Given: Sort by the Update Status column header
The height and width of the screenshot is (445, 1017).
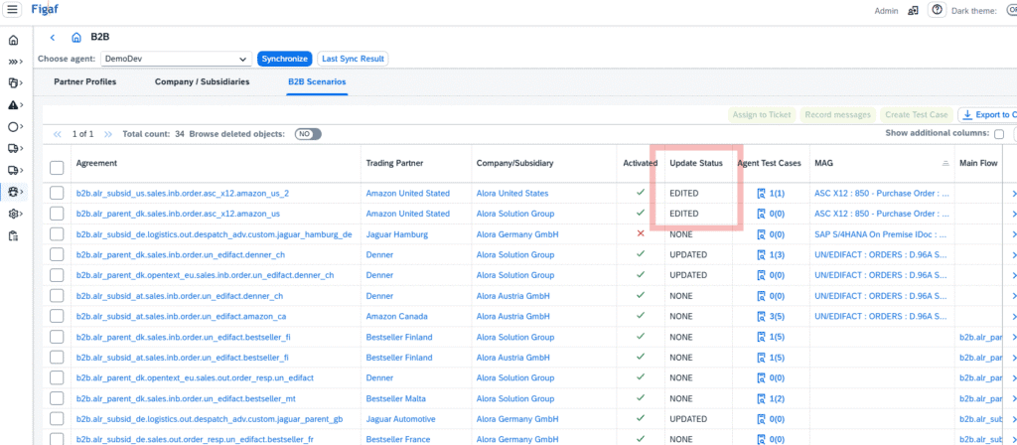Looking at the screenshot, I should pos(696,164).
